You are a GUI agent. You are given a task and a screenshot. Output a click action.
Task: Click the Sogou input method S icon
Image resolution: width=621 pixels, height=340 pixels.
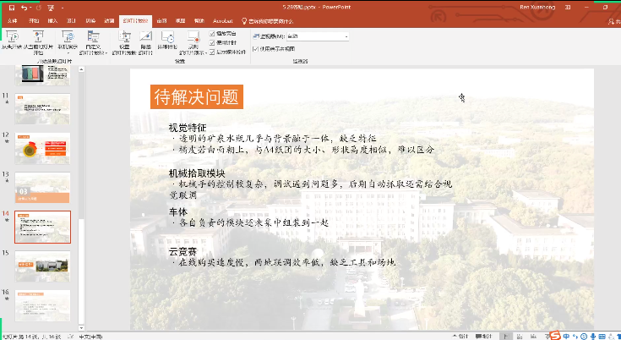pyautogui.click(x=555, y=335)
